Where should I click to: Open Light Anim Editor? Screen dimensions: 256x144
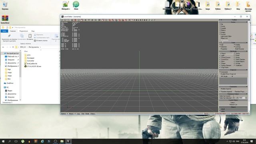click(226, 36)
